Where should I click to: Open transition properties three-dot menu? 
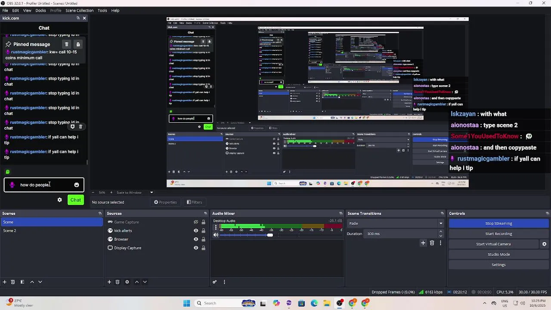tap(440, 243)
